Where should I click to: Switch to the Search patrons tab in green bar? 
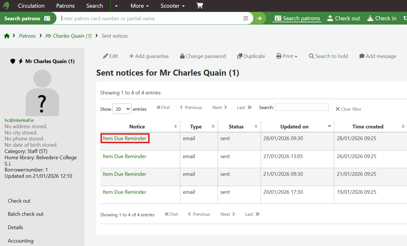tap(297, 18)
